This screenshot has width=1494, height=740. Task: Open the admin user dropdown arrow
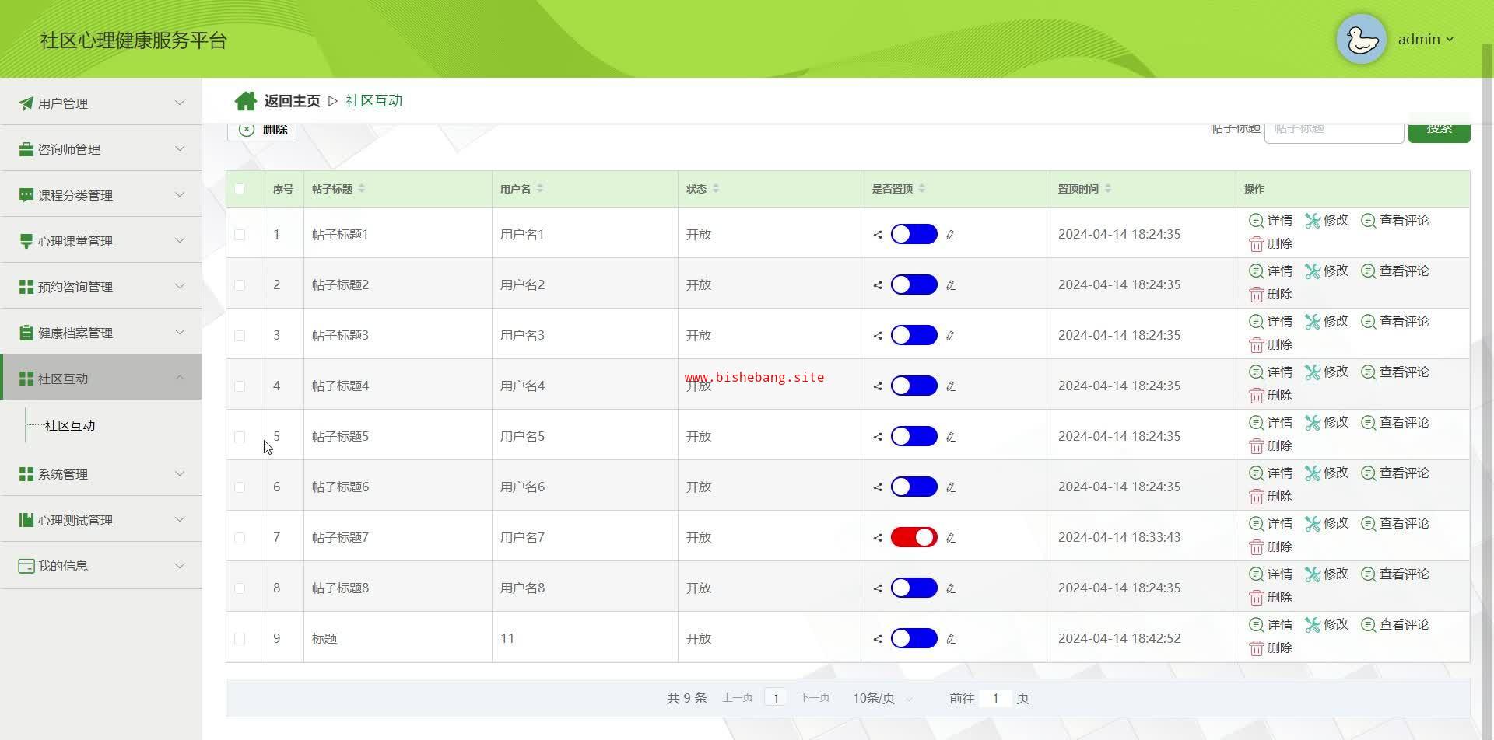tap(1450, 40)
